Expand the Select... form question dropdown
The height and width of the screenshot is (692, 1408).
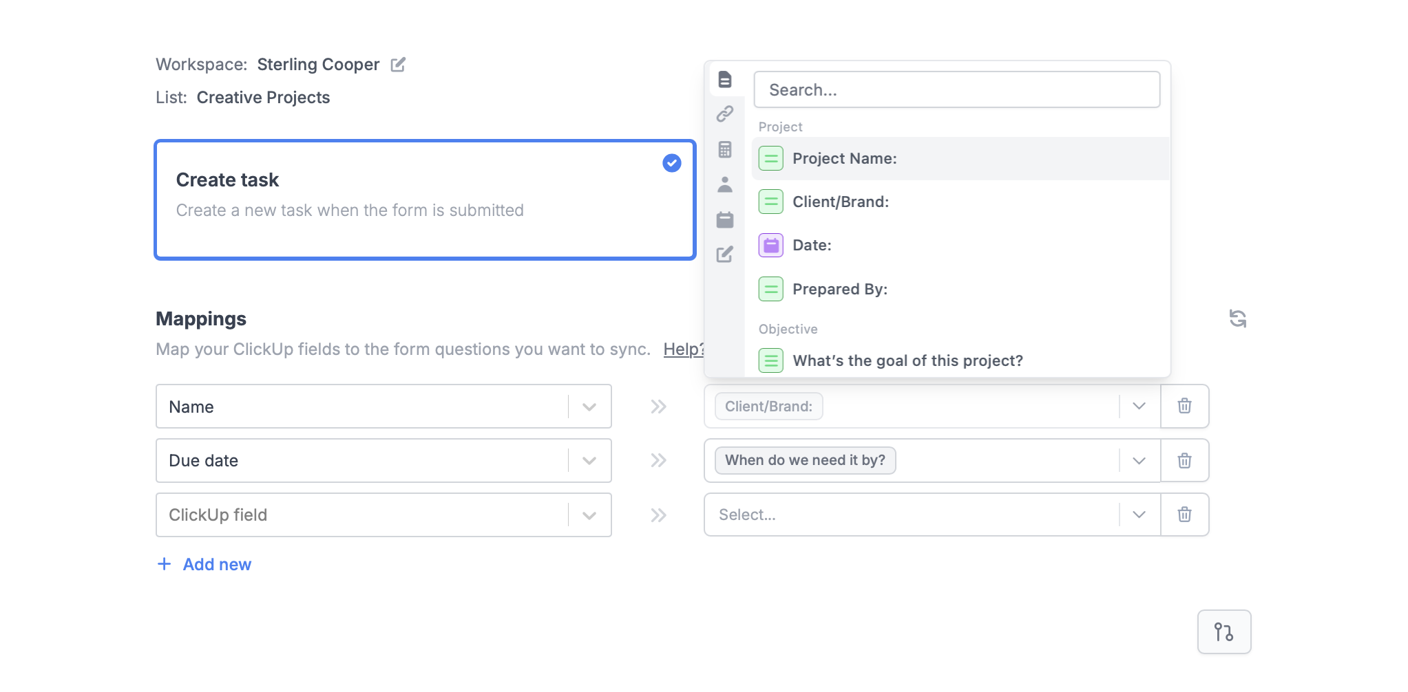pos(1139,515)
